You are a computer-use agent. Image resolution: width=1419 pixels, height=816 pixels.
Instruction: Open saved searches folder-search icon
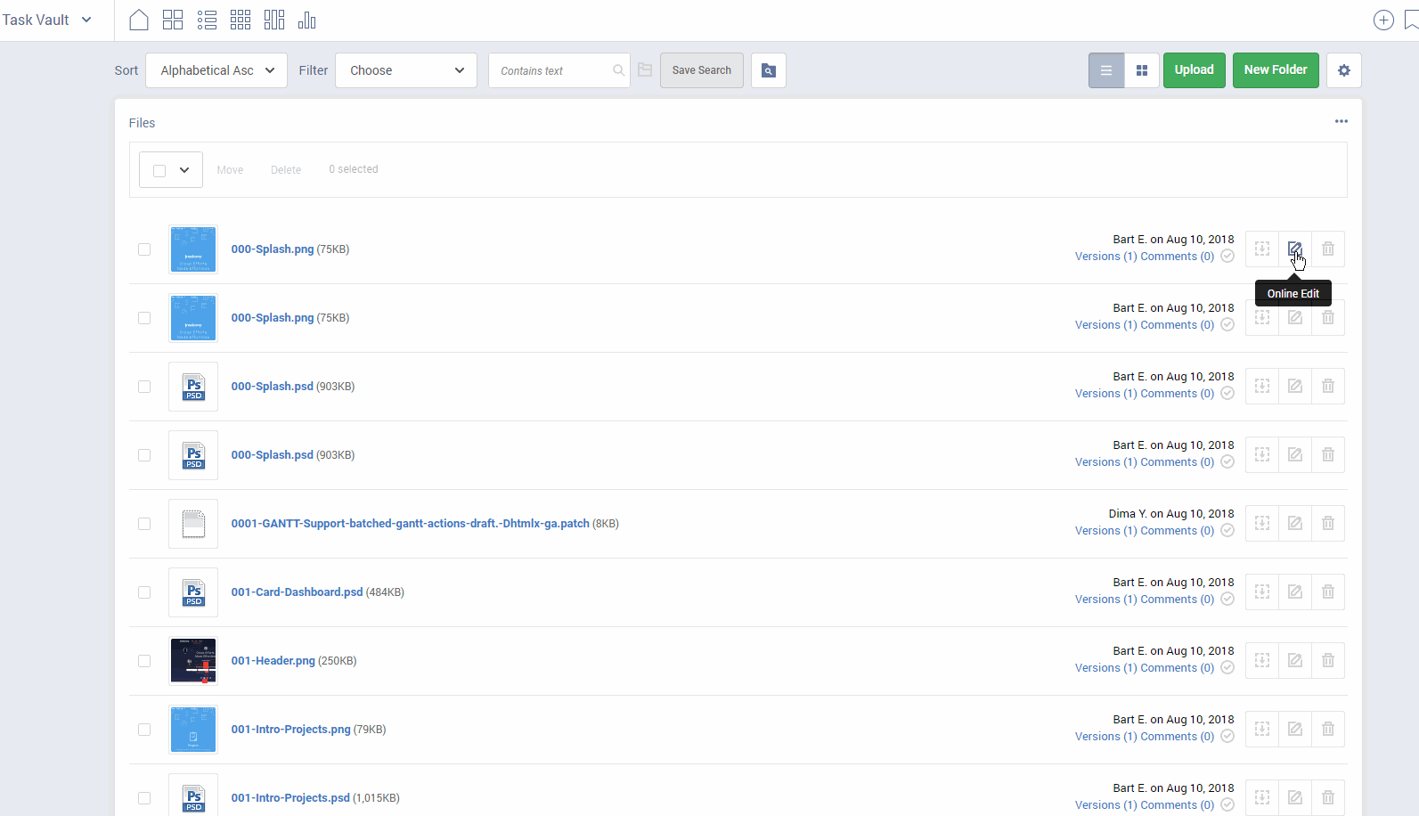[768, 70]
